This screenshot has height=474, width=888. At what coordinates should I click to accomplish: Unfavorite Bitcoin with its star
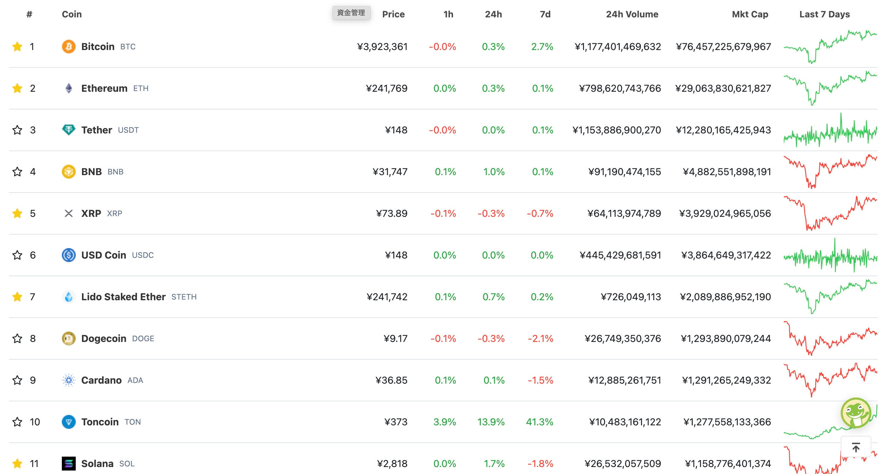point(17,47)
